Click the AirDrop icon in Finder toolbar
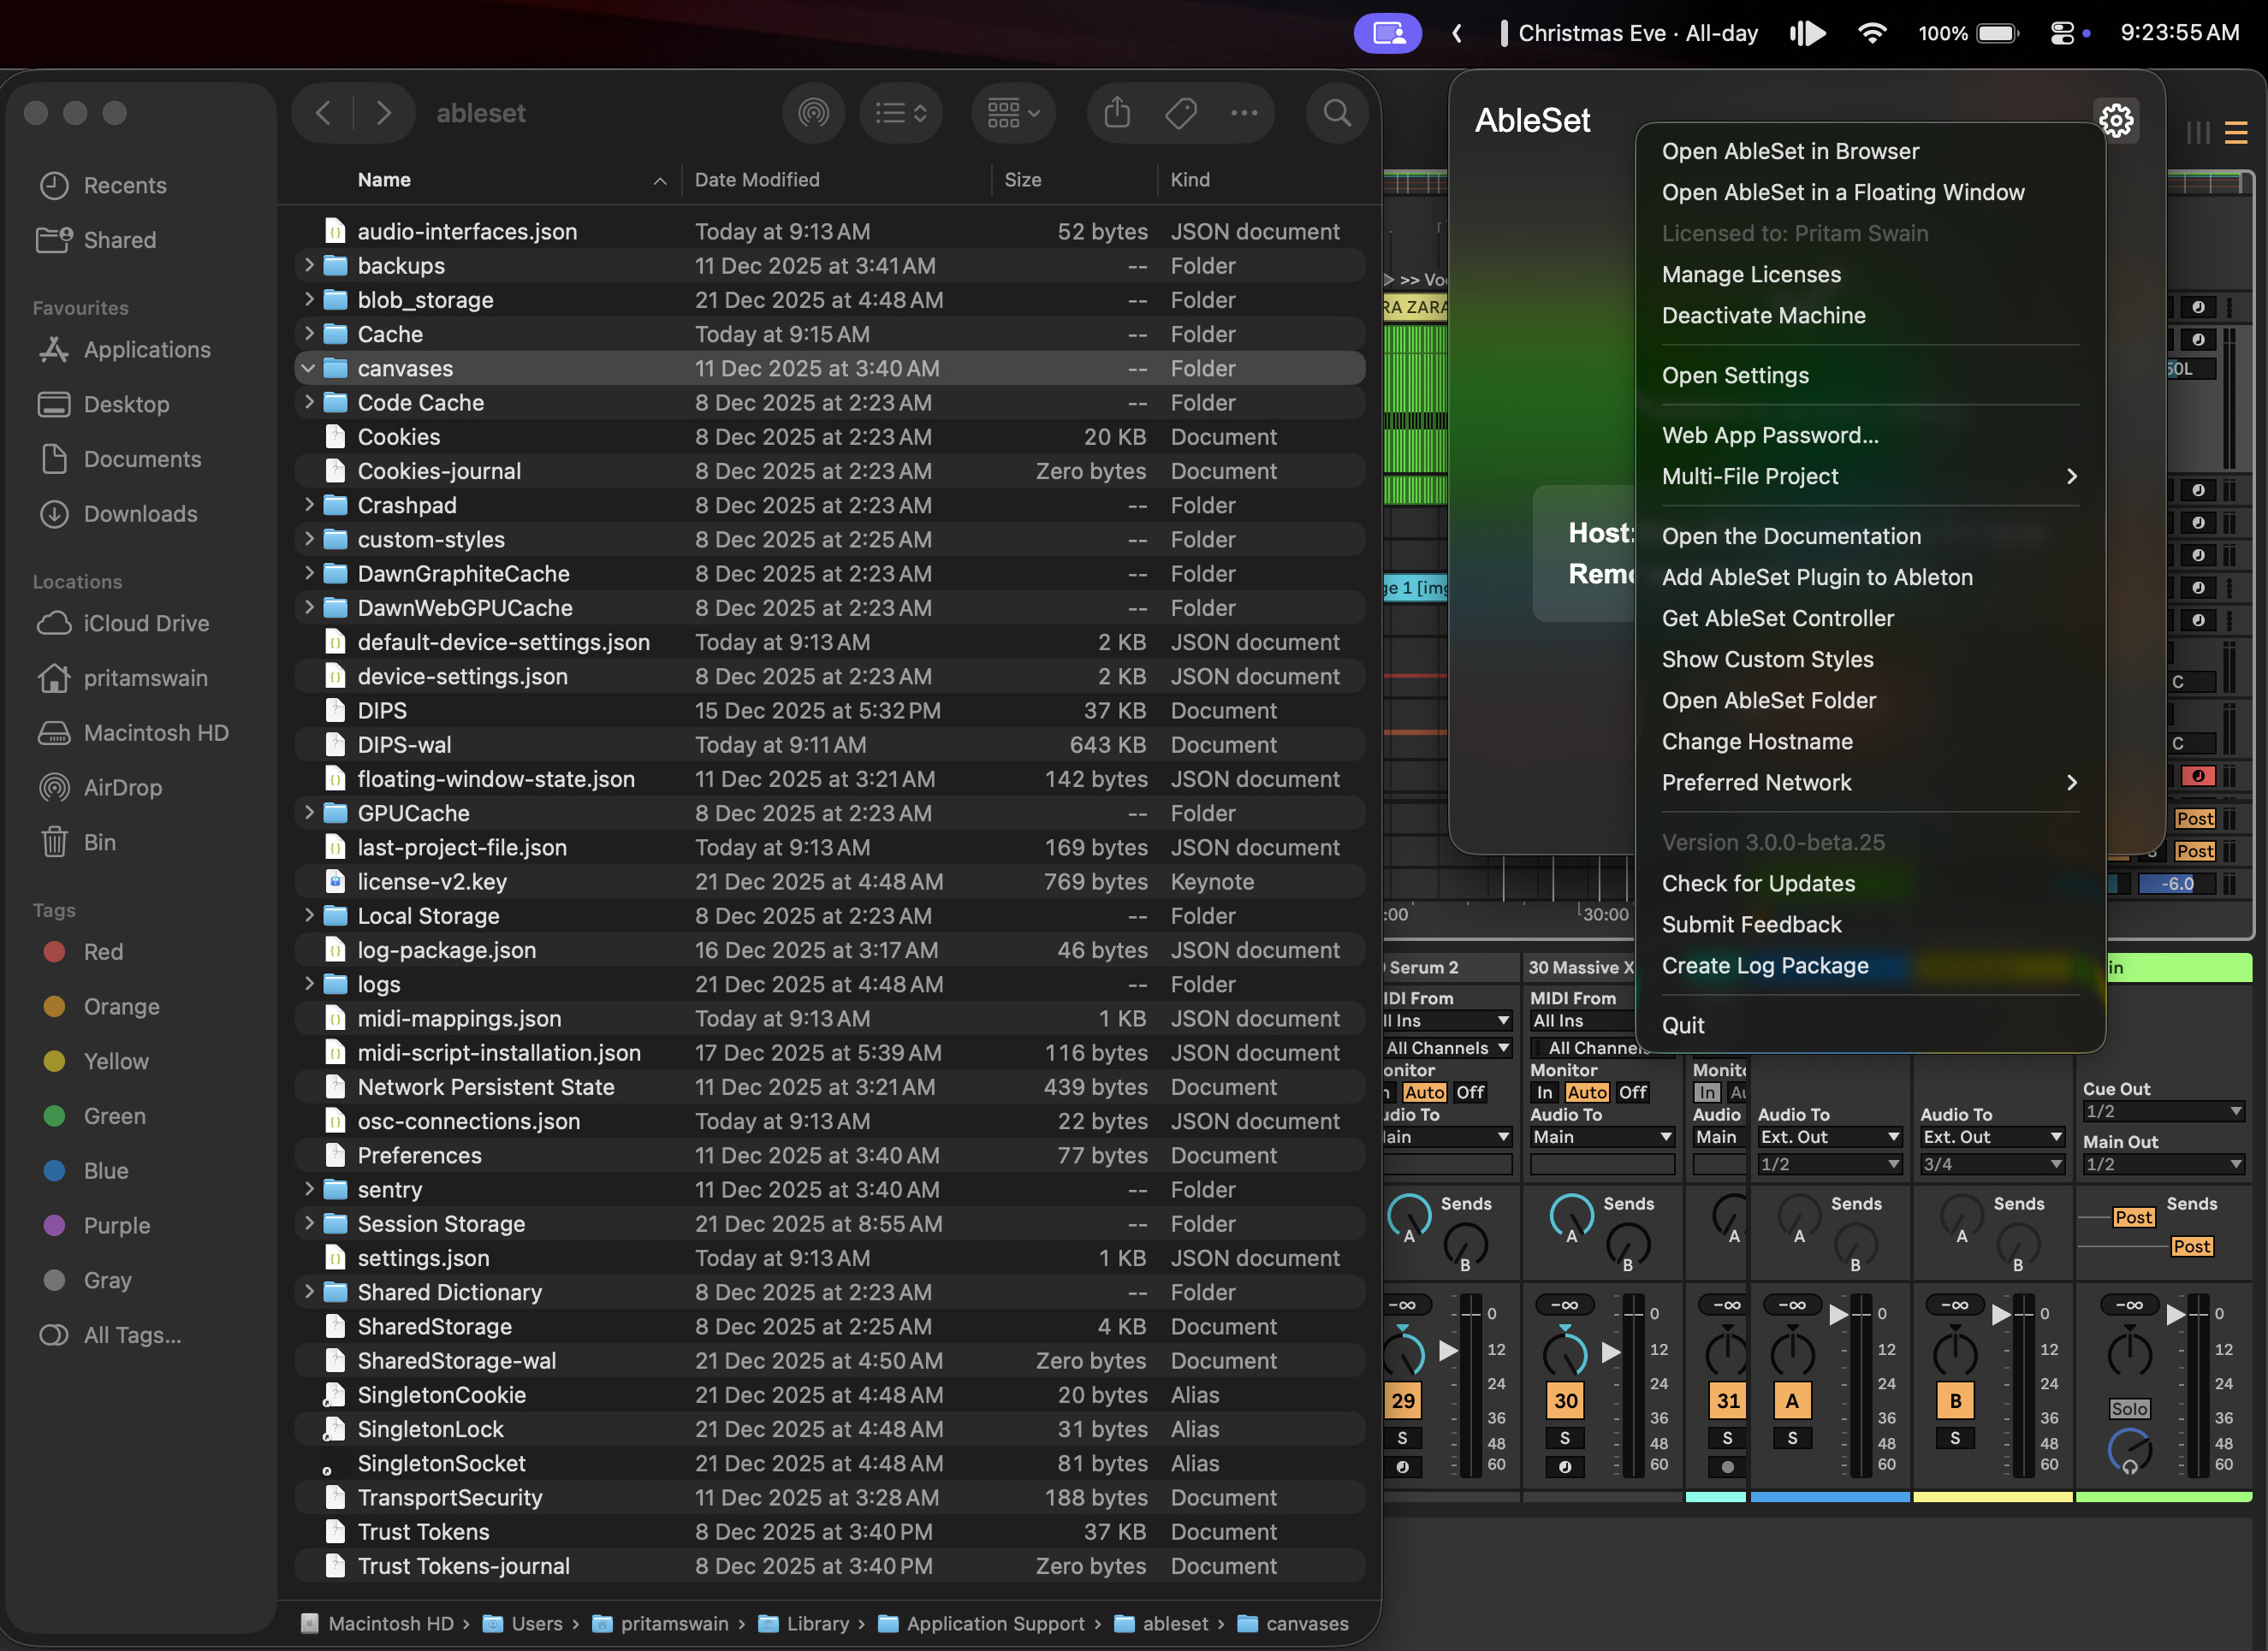This screenshot has width=2268, height=1651. [x=813, y=113]
